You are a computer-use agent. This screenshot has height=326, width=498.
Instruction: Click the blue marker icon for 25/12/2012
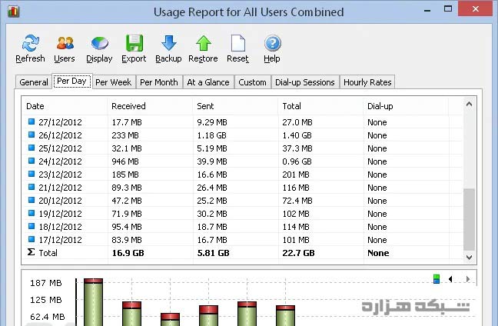pos(31,148)
